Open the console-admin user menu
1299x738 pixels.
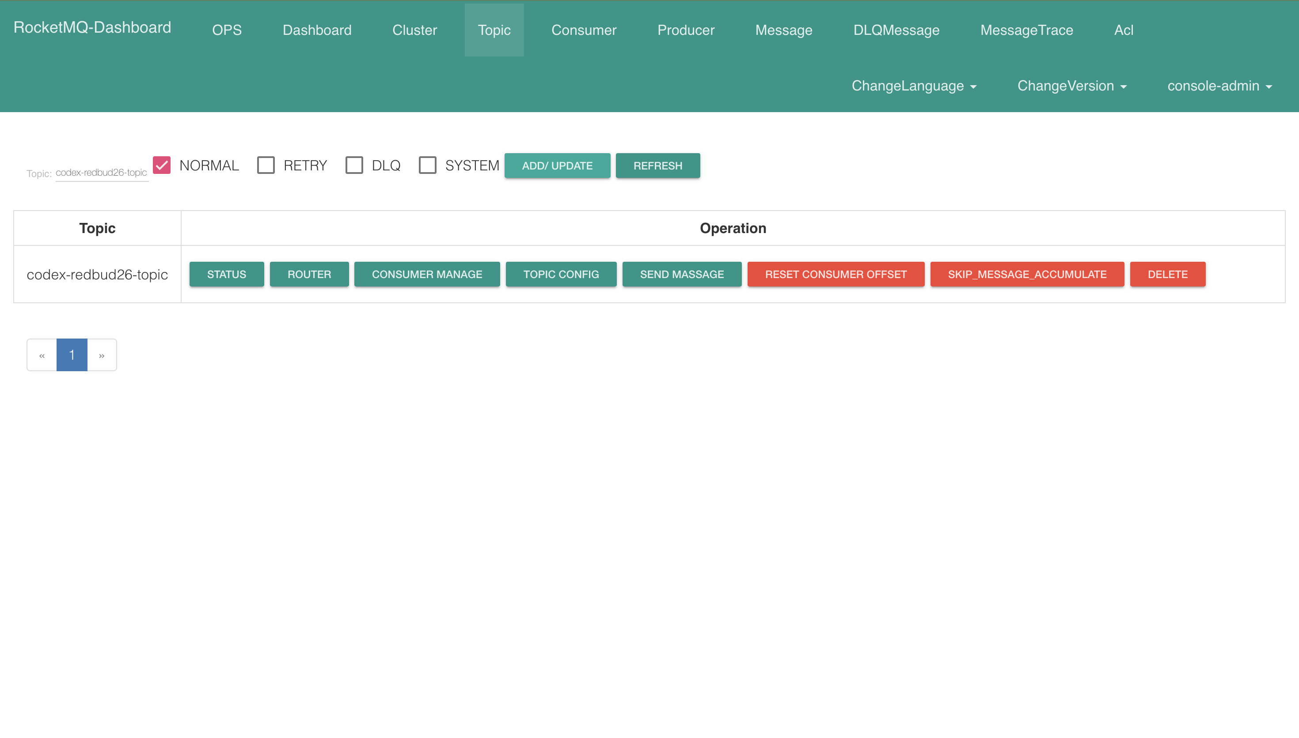(x=1220, y=86)
